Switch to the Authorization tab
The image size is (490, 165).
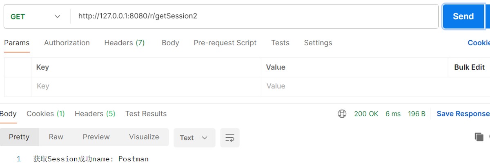coord(67,43)
